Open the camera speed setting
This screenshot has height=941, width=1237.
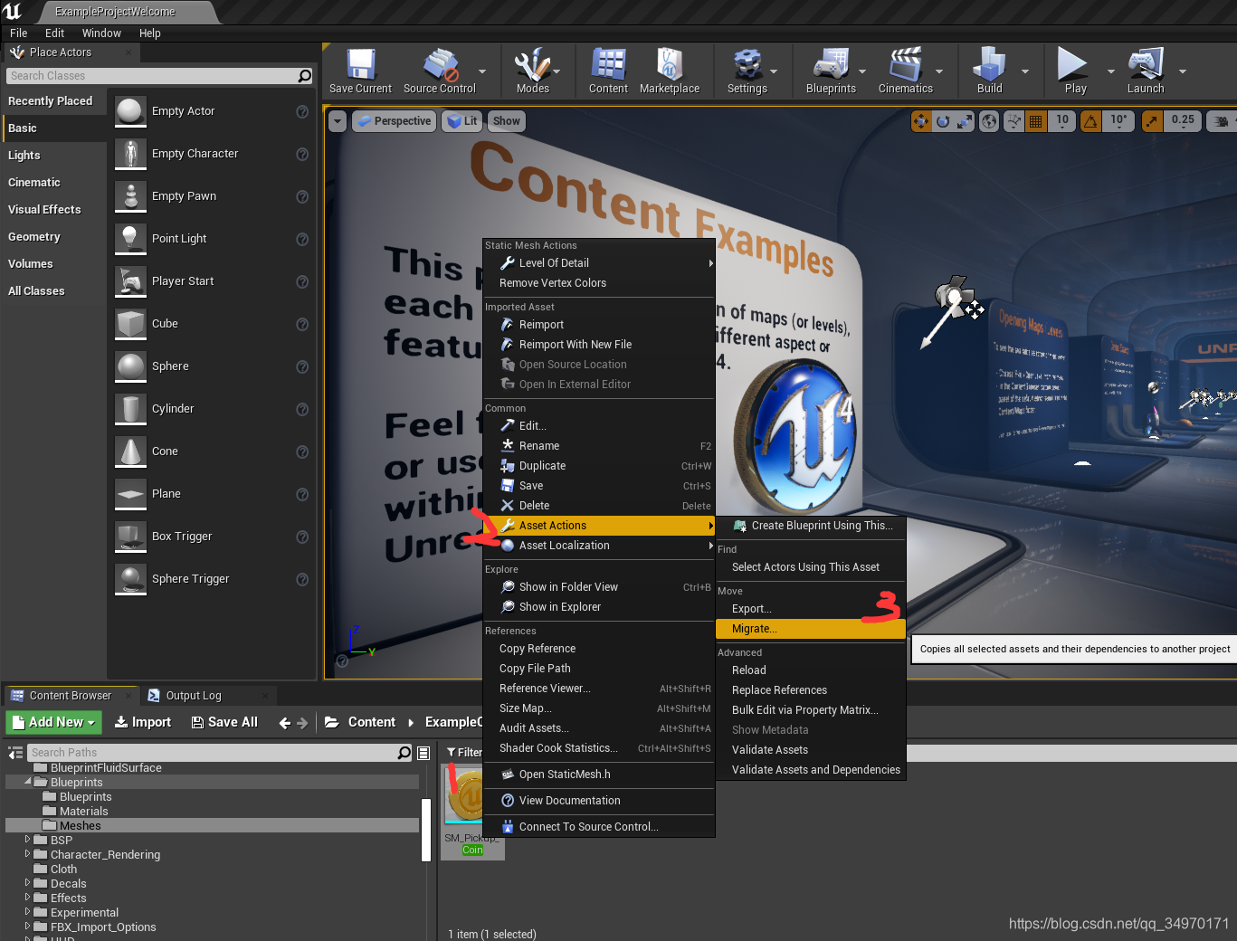1222,121
